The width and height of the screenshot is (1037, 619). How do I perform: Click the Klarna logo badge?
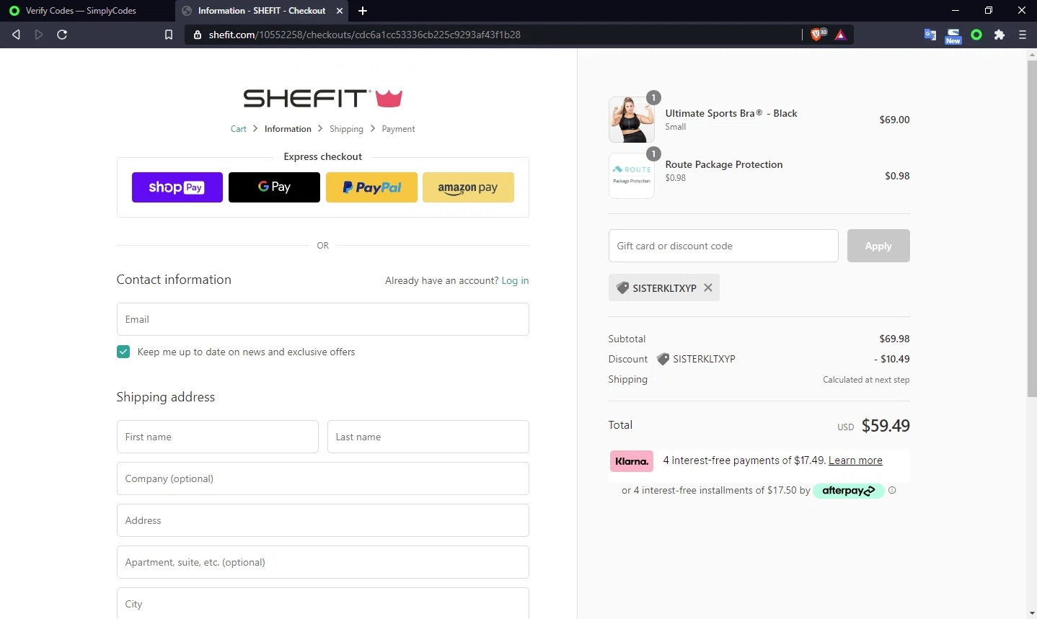632,461
